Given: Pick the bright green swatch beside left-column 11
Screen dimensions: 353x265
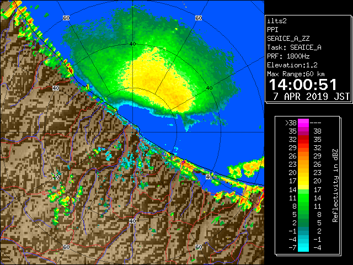Looking at the screenshot, I should [x=303, y=198].
